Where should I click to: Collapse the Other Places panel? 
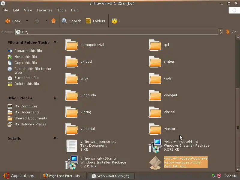(x=55, y=98)
